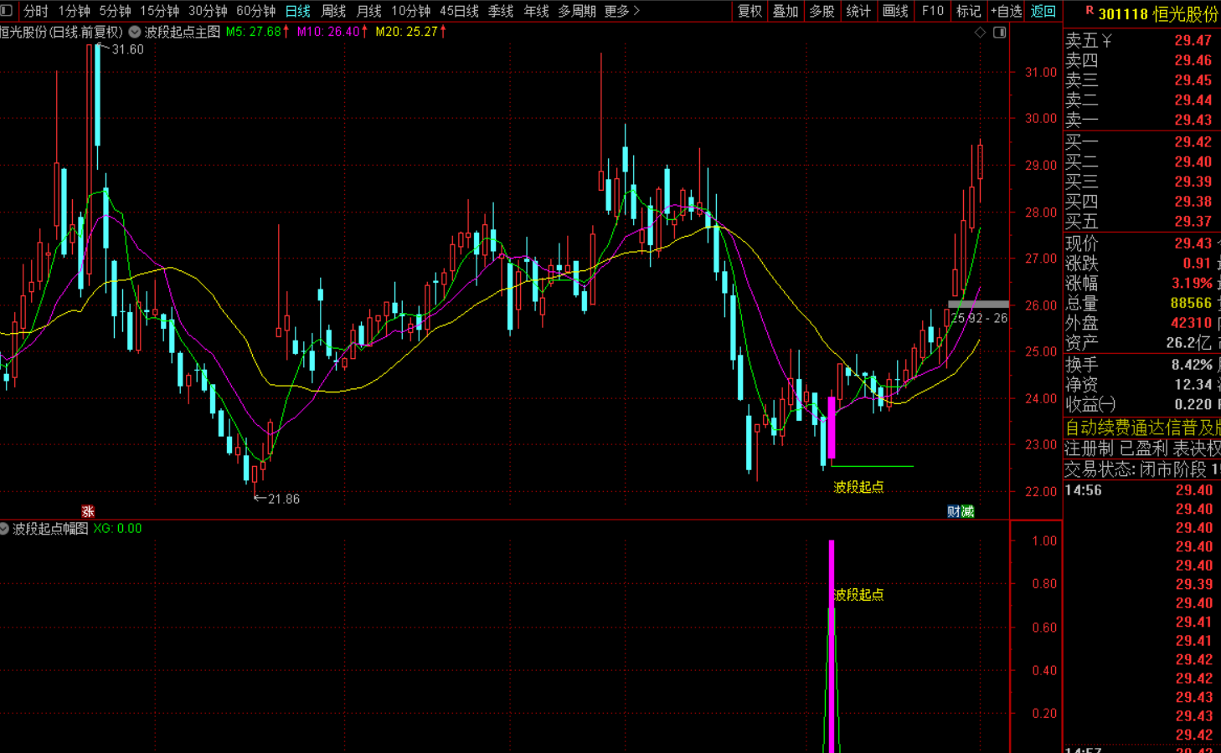Open the 画线 drawing tools button
1221x753 pixels.
tap(895, 11)
